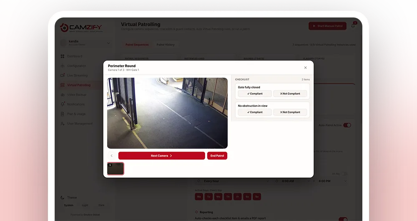Select camera 1 thumbnail in the strip
The image size is (417, 221).
116,169
